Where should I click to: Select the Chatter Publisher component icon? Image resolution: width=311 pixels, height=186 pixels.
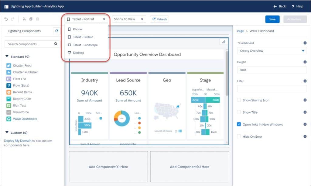[9, 72]
